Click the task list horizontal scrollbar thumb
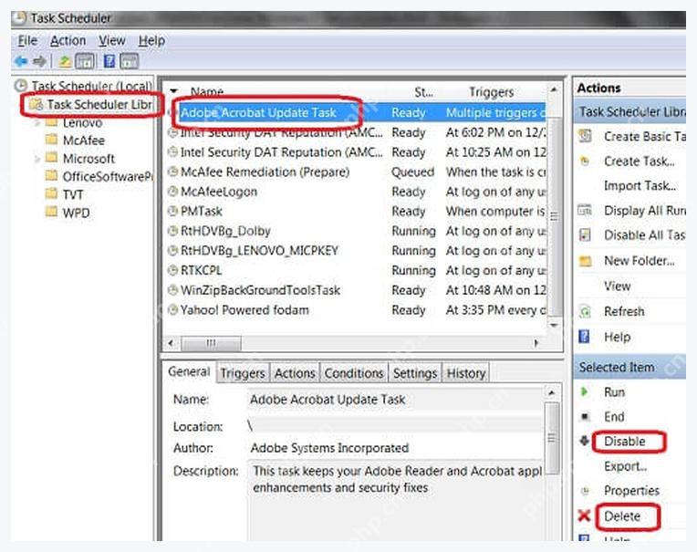The image size is (697, 552). pos(211,343)
